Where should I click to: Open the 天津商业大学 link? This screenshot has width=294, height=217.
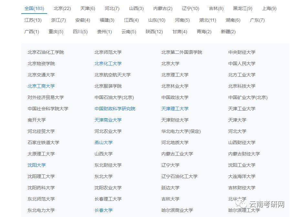pyautogui.click(x=108, y=120)
